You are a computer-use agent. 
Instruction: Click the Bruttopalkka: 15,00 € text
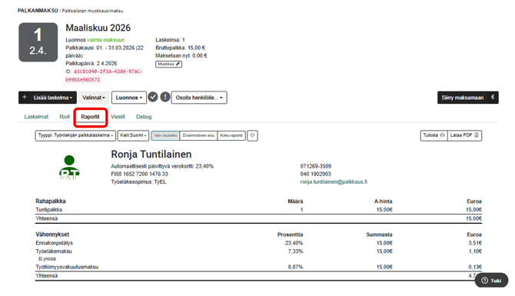coord(181,48)
